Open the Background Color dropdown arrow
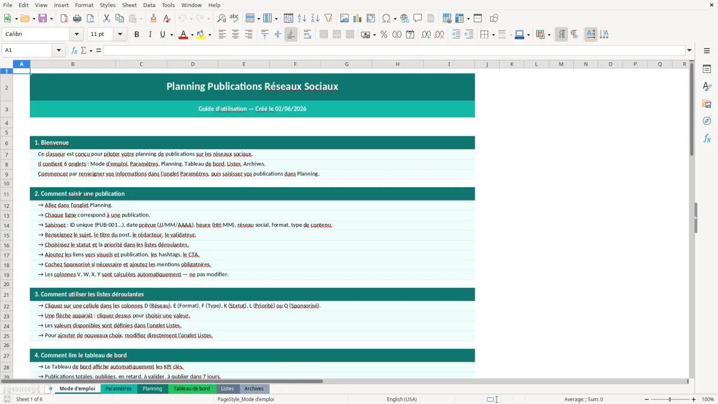 coord(210,35)
